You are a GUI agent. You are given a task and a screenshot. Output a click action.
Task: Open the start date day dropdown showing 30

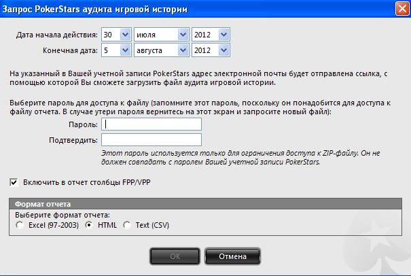pyautogui.click(x=116, y=35)
